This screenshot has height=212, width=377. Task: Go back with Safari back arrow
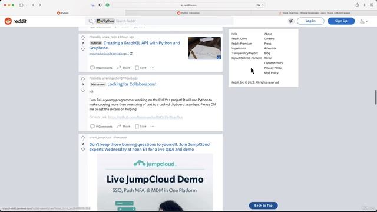coord(33,5)
